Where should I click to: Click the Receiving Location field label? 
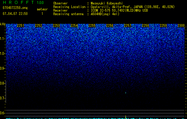point(69,7)
